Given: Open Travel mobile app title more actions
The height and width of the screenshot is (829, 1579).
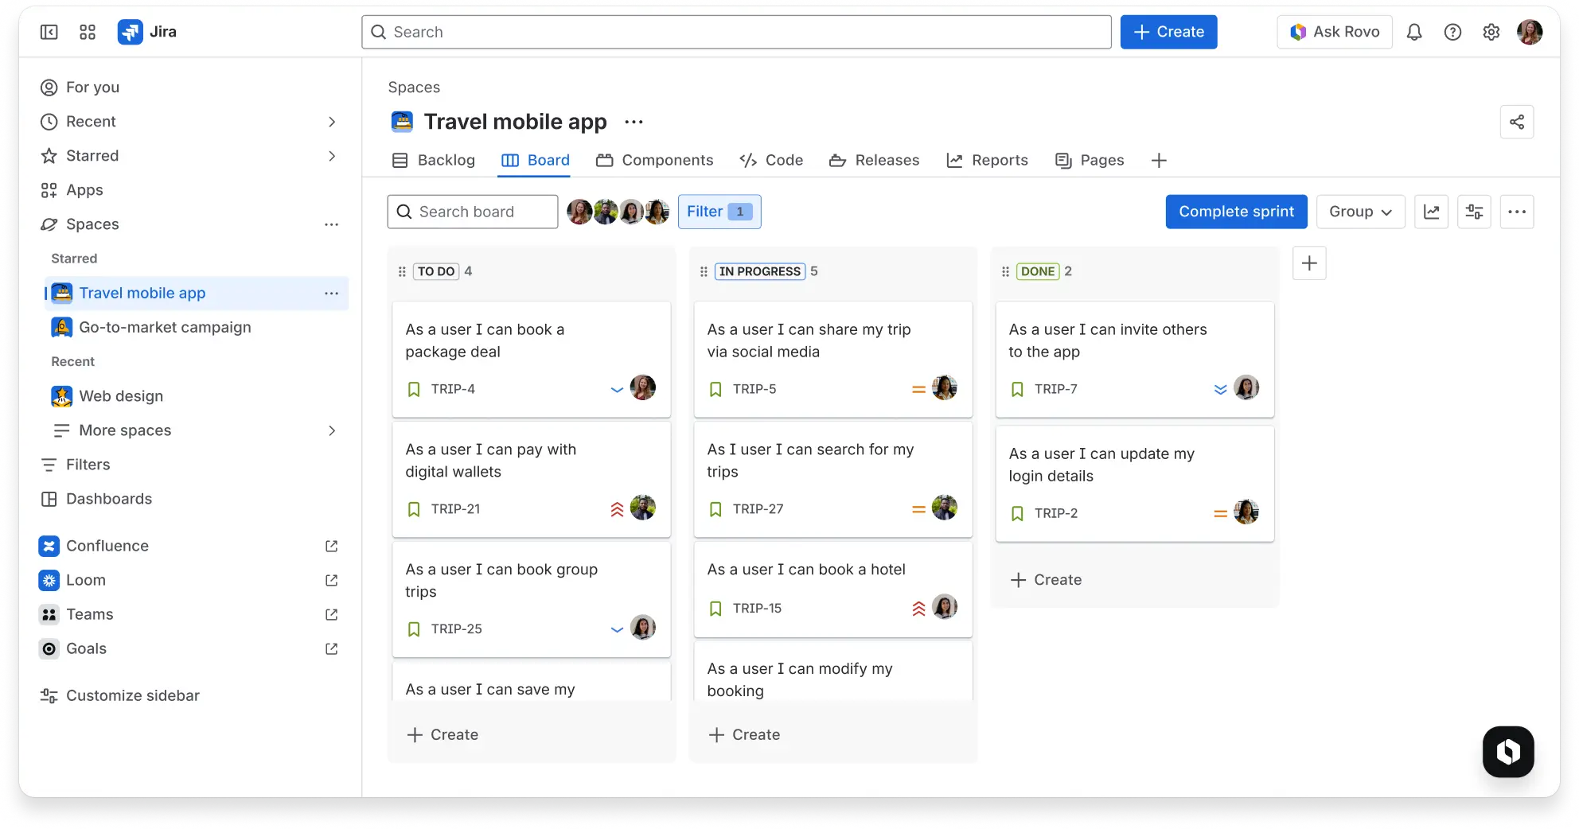Looking at the screenshot, I should pyautogui.click(x=634, y=122).
